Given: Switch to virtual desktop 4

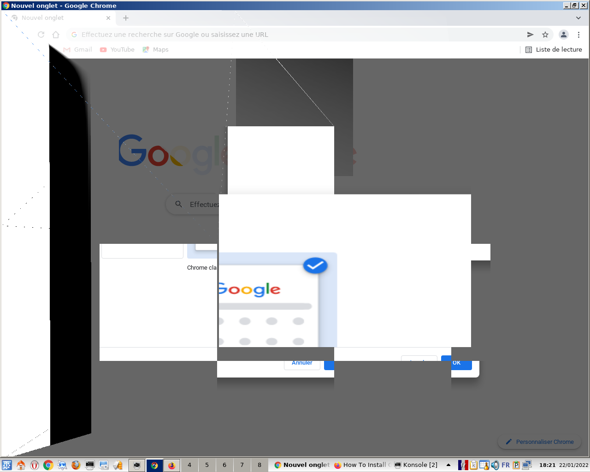Looking at the screenshot, I should pos(189,465).
